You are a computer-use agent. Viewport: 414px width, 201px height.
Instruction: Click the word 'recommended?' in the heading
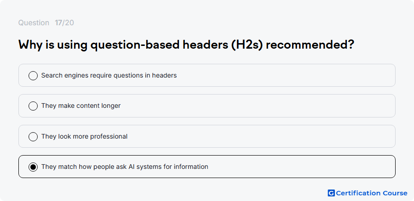pyautogui.click(x=310, y=45)
